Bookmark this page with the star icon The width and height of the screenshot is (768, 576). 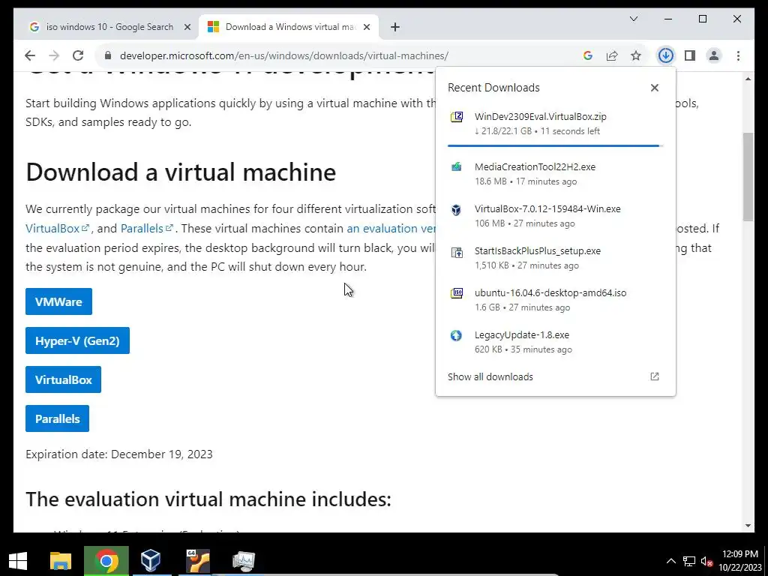coord(636,55)
